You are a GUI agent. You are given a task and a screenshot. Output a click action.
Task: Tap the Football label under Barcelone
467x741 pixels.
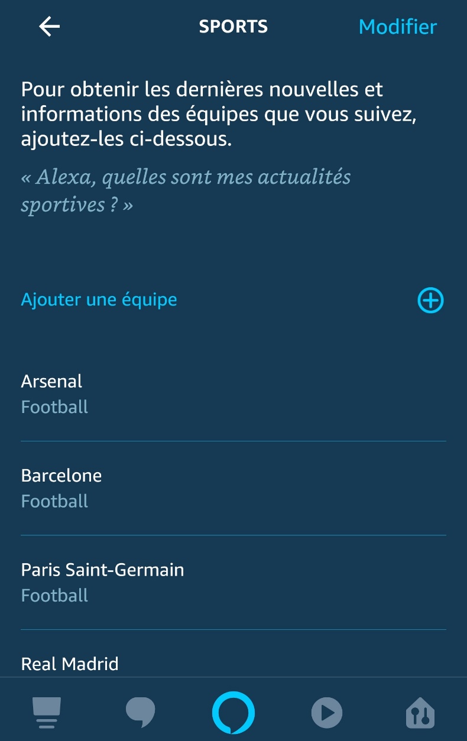click(x=54, y=501)
